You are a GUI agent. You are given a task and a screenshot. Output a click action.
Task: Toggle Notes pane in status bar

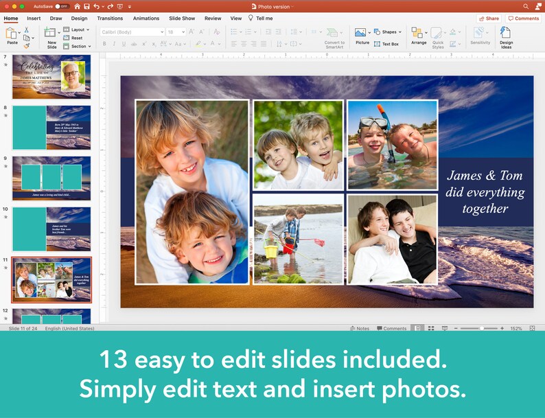coord(360,328)
